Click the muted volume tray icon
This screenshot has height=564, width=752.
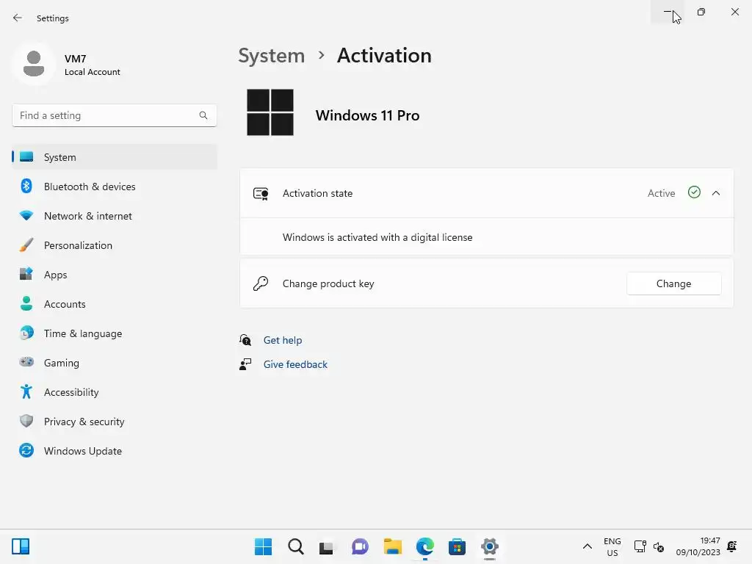(659, 547)
